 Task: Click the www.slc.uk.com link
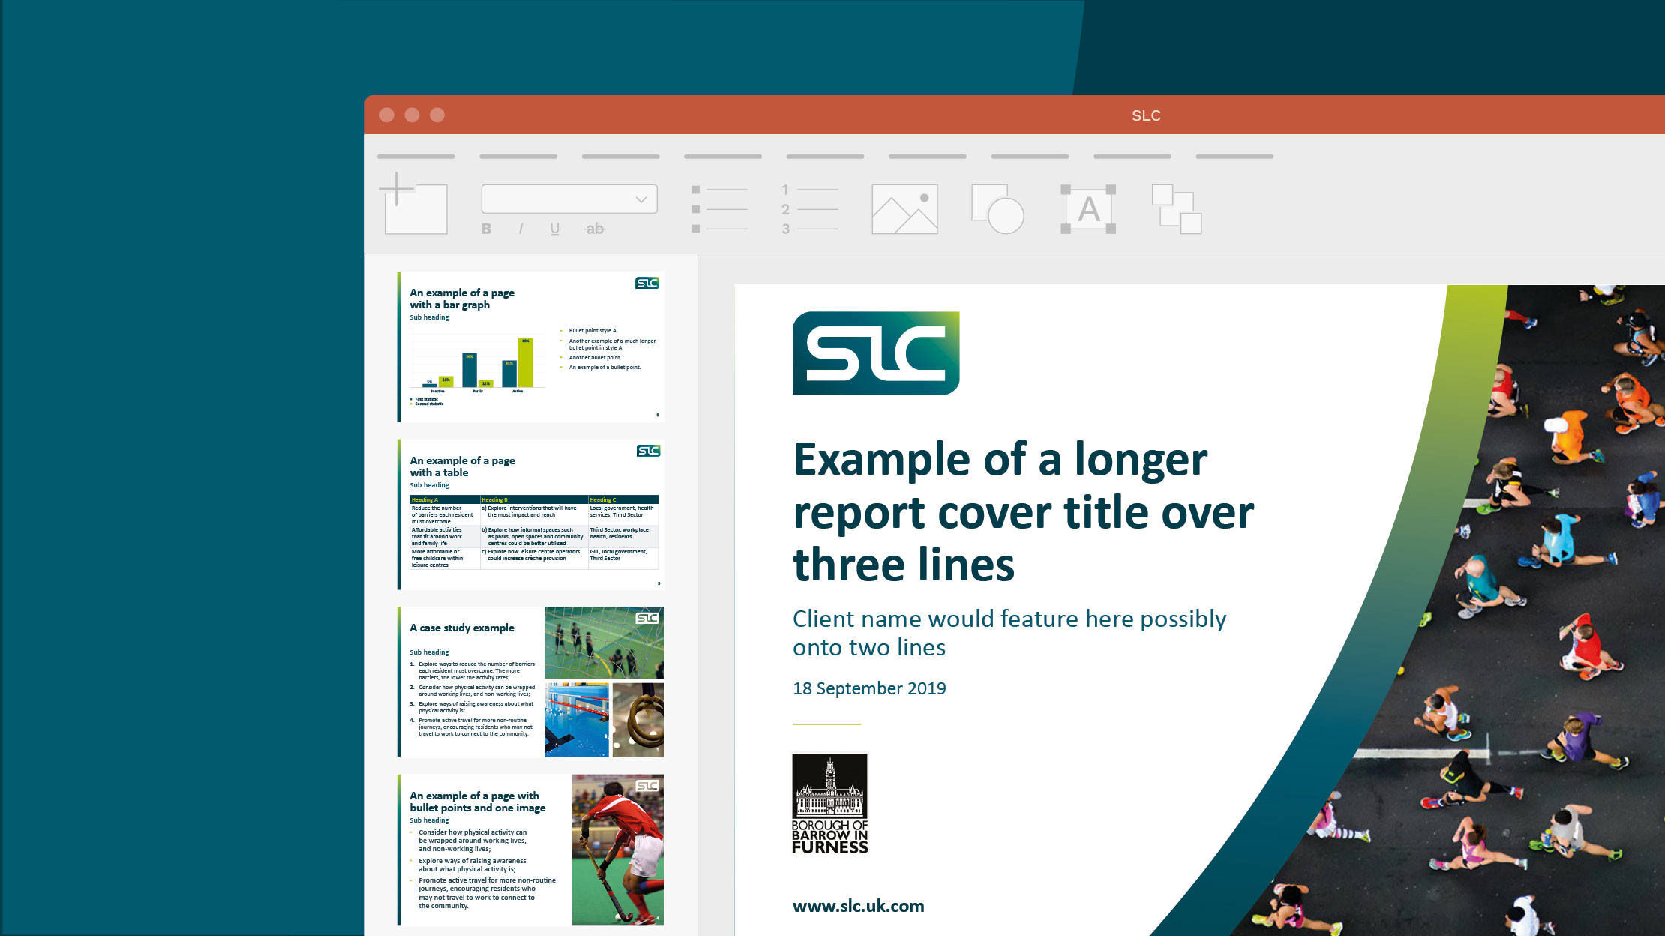(x=858, y=906)
